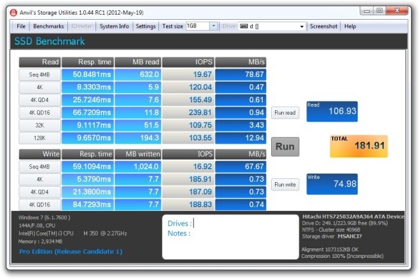Screen dimensions: 420x279
Task: Open the File menu
Action: click(x=21, y=26)
